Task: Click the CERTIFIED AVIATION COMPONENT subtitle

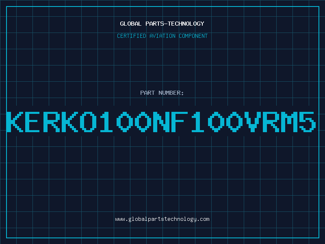Action: pyautogui.click(x=162, y=36)
